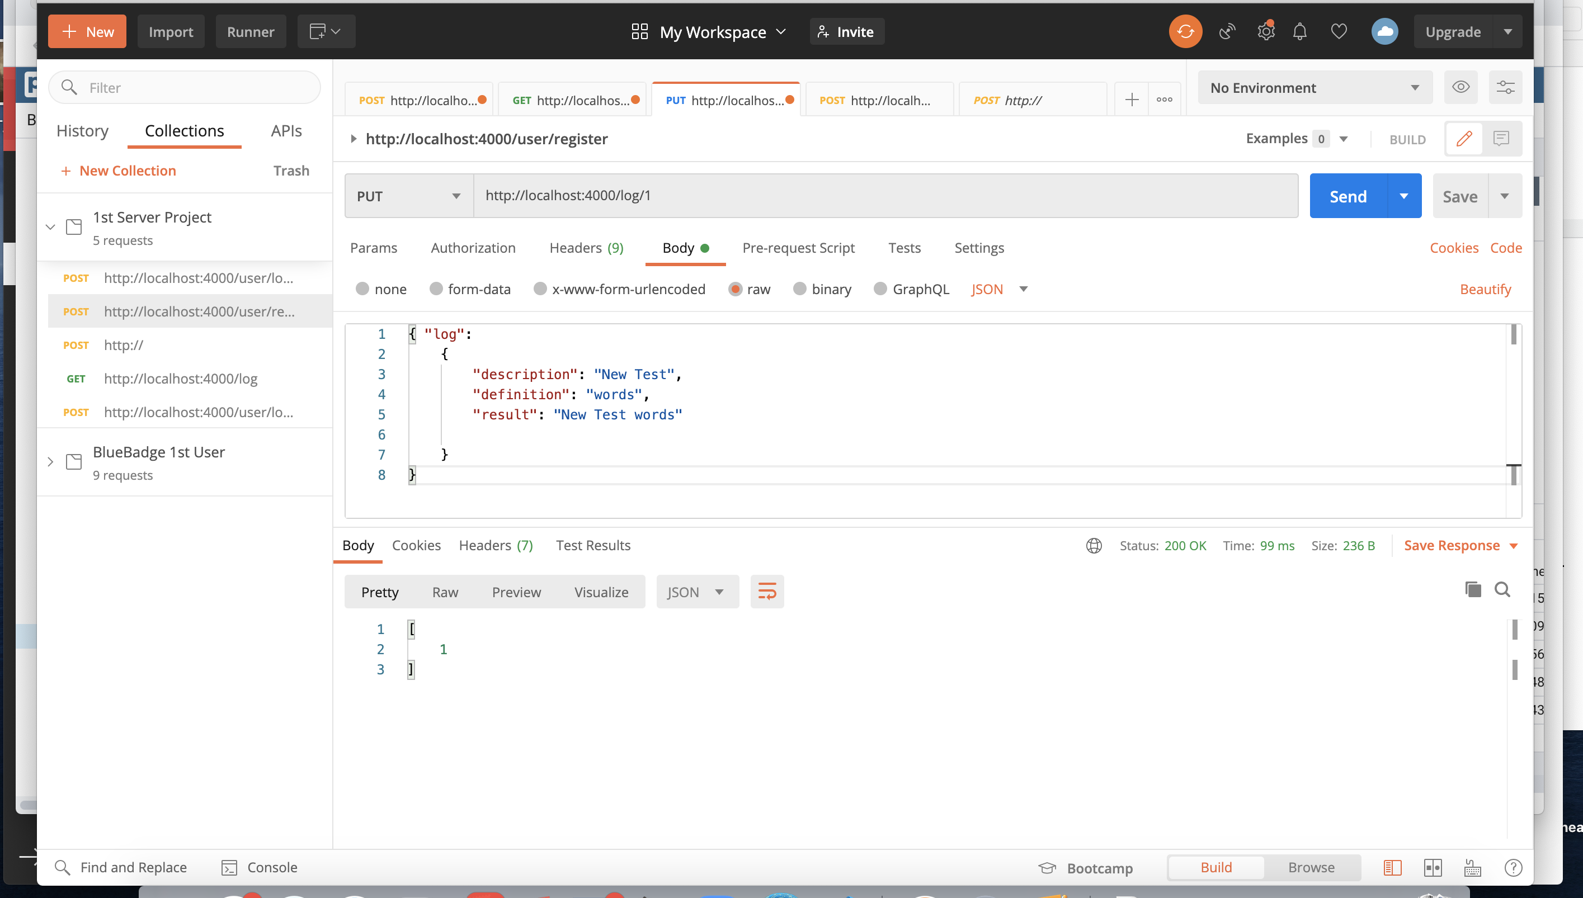This screenshot has height=898, width=1583.
Task: Expand the BlueBadge 1st User collection
Action: pos(50,461)
